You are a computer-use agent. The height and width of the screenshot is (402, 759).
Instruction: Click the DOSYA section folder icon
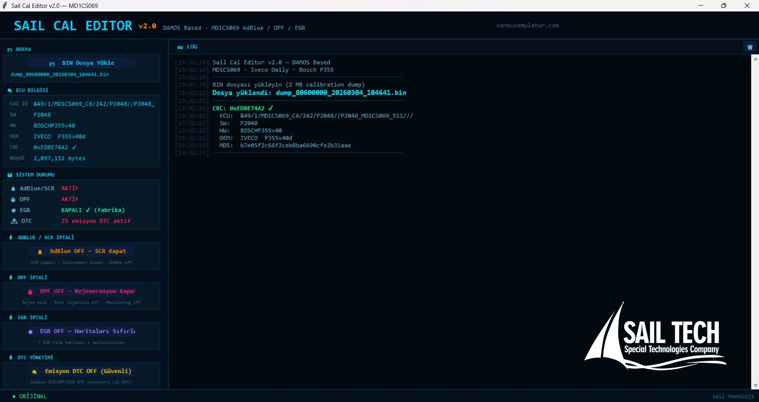tap(10, 50)
